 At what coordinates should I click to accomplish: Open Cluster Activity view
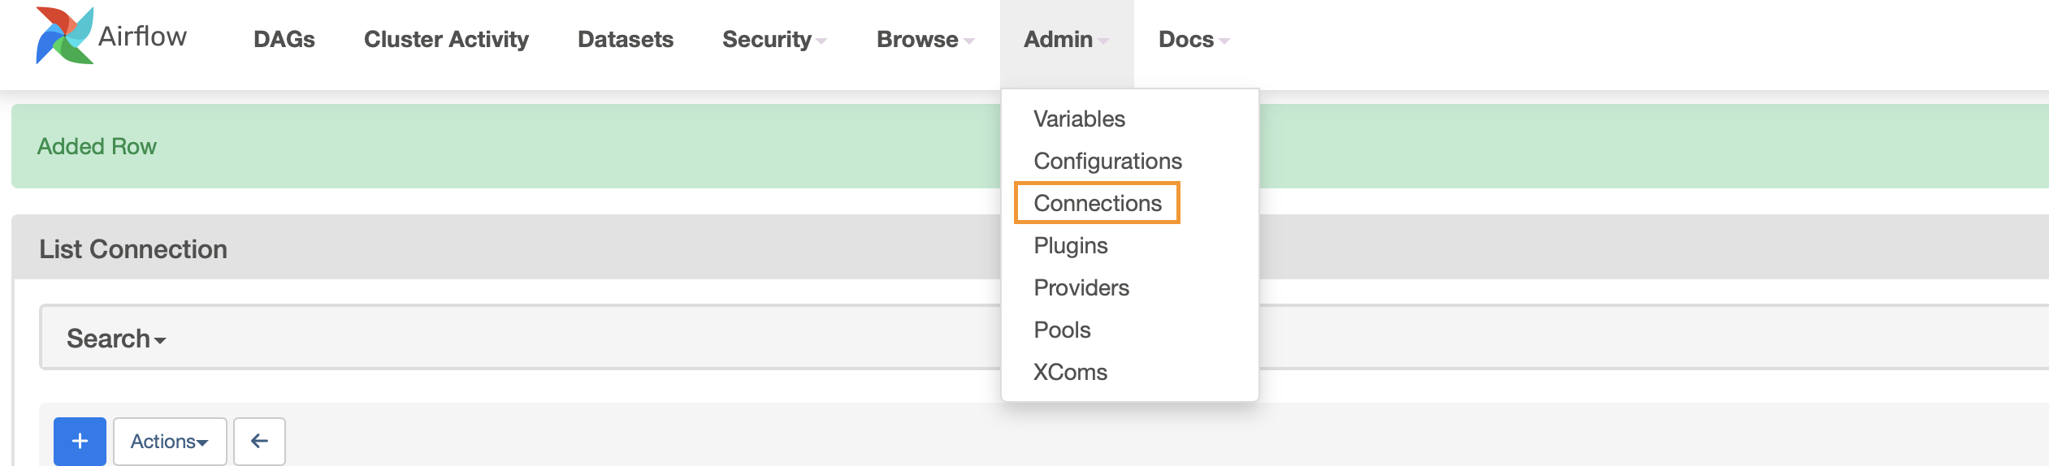(x=446, y=39)
